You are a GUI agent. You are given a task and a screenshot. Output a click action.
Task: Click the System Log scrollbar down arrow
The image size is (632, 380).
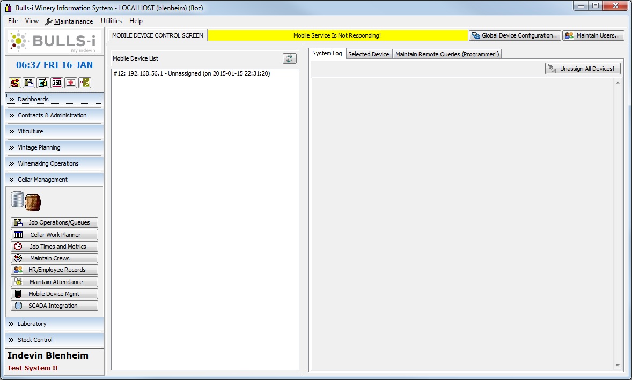tap(618, 366)
